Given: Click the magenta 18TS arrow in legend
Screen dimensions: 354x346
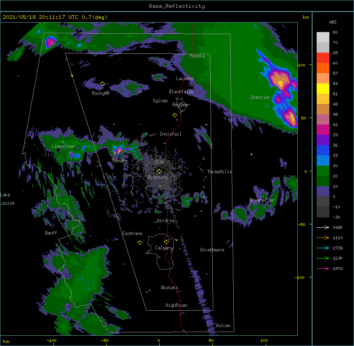Looking at the screenshot, I should 323,268.
